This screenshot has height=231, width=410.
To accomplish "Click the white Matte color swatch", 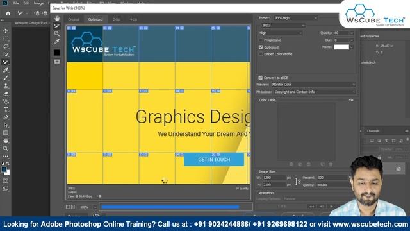I will [x=341, y=47].
